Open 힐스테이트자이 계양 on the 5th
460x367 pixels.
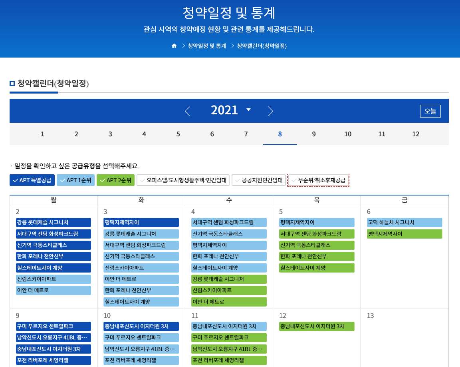pyautogui.click(x=317, y=268)
